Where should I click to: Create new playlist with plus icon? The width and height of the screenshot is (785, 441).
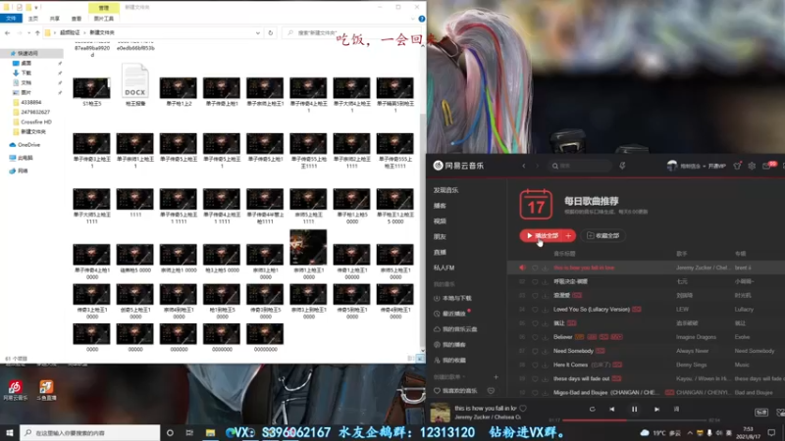click(x=496, y=377)
